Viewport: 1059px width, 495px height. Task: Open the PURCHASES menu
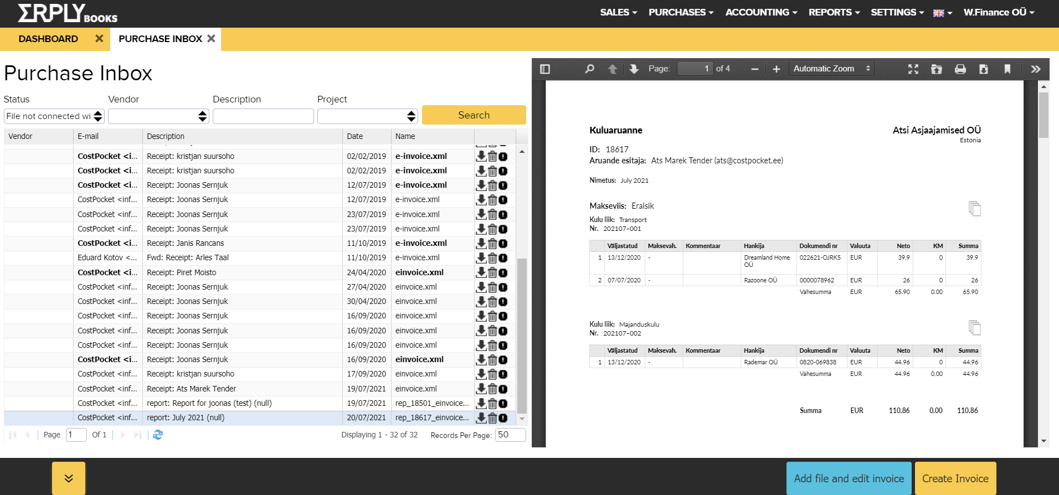click(x=681, y=12)
